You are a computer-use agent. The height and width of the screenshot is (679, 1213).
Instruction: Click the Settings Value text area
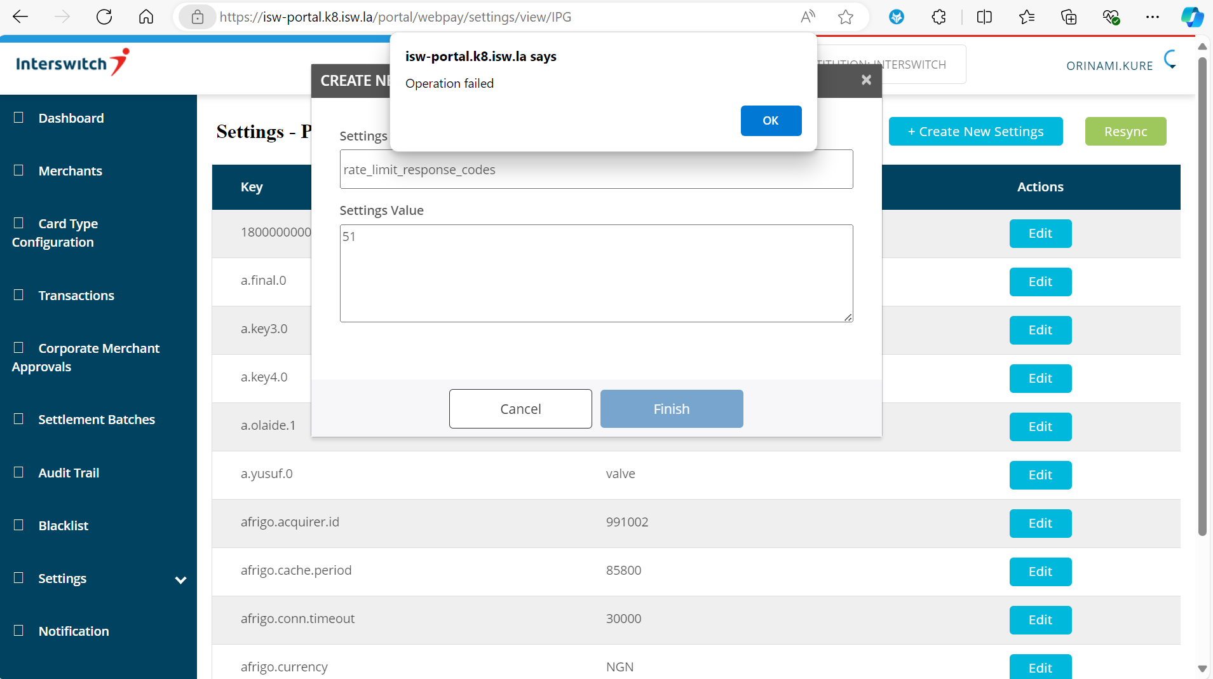coord(596,273)
